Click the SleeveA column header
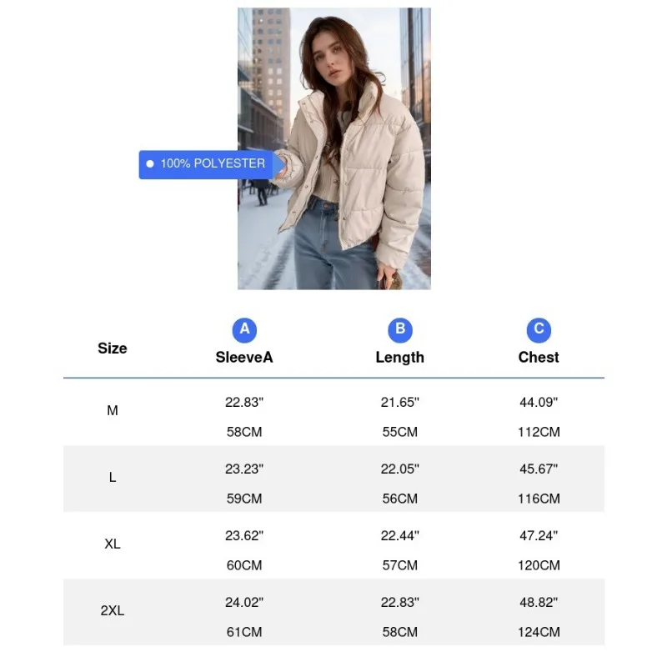667x667 pixels. pyautogui.click(x=244, y=358)
